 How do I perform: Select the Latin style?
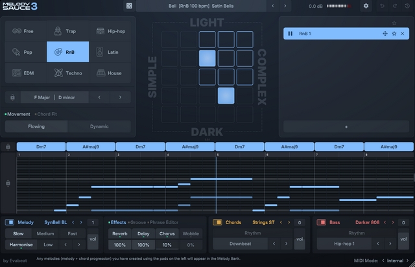click(110, 52)
